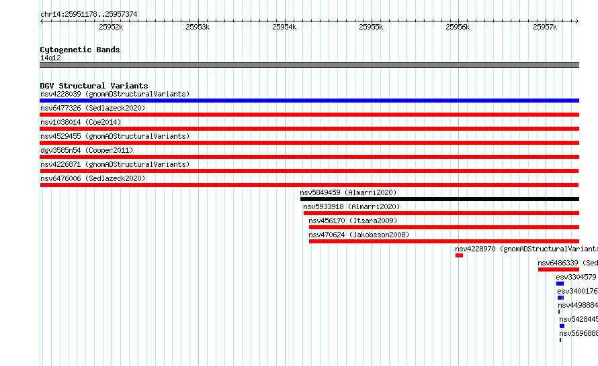The width and height of the screenshot is (598, 366).
Task: Select the blue esv3304579 variant bar
Action: 560,284
